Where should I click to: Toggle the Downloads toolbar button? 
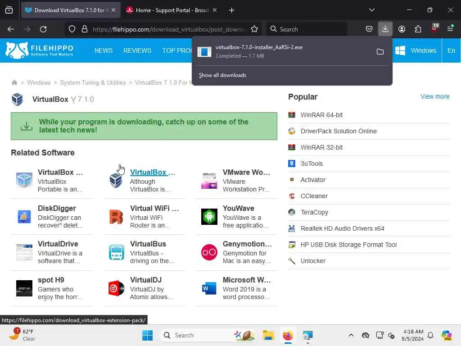[x=385, y=29]
